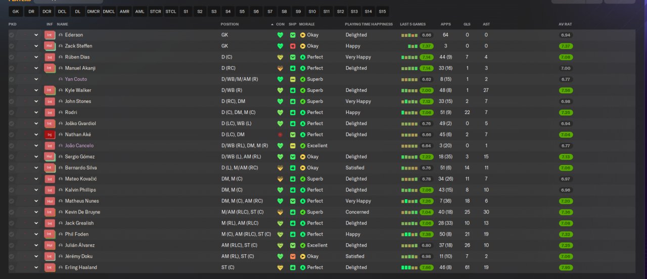Sort by the MORALE column header
Viewport: 647px width, 279px height.
307,24
